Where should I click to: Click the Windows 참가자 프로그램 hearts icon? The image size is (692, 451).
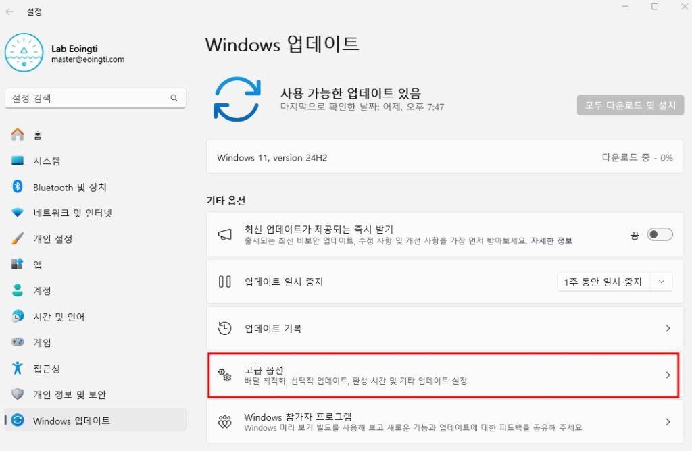224,421
